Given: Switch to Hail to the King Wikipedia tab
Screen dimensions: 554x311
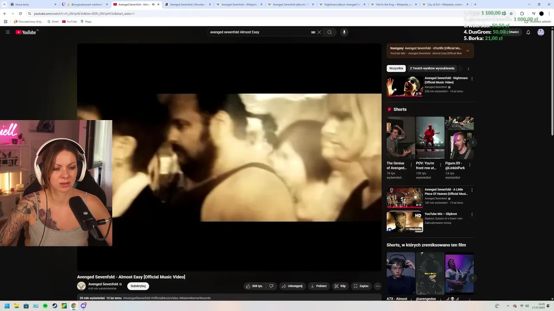Looking at the screenshot, I should tap(394, 4).
